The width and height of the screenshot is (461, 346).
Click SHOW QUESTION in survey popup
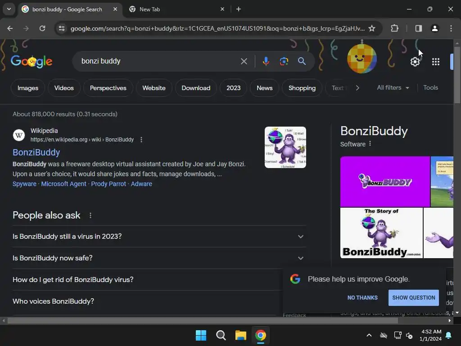pyautogui.click(x=414, y=298)
